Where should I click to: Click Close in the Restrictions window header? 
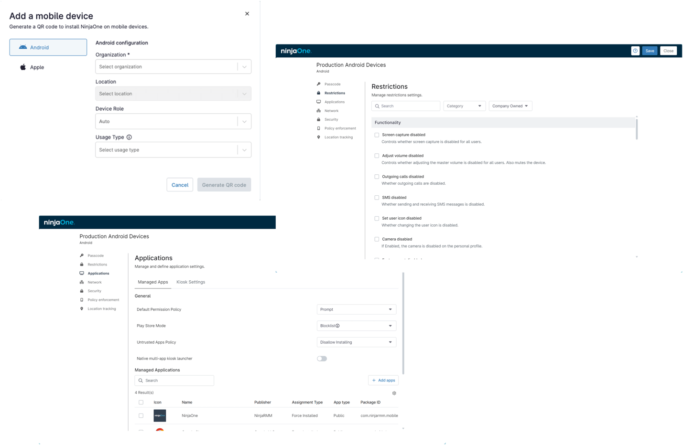click(668, 51)
